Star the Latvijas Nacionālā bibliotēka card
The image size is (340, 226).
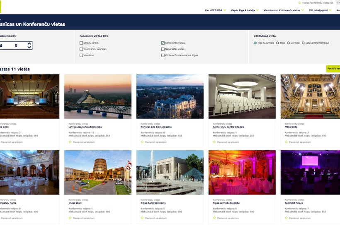pyautogui.click(x=70, y=142)
